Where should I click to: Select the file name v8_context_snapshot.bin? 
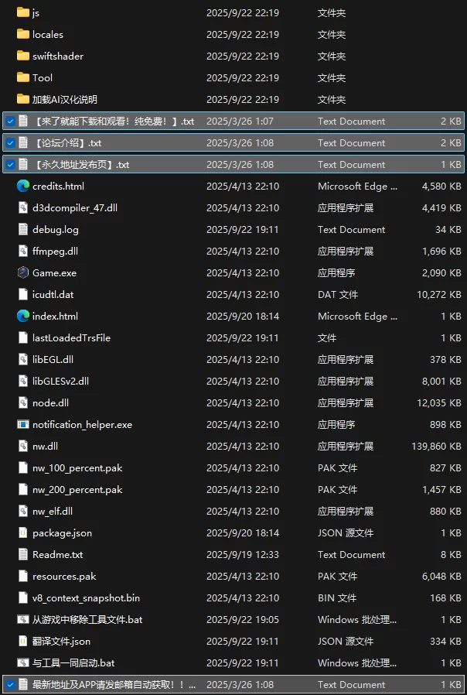(x=86, y=598)
